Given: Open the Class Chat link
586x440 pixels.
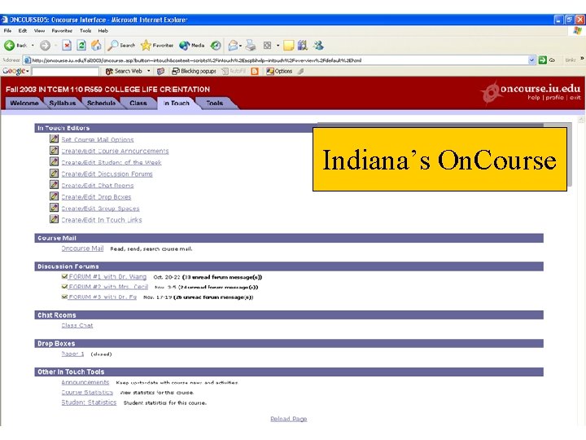Looking at the screenshot, I should (77, 325).
